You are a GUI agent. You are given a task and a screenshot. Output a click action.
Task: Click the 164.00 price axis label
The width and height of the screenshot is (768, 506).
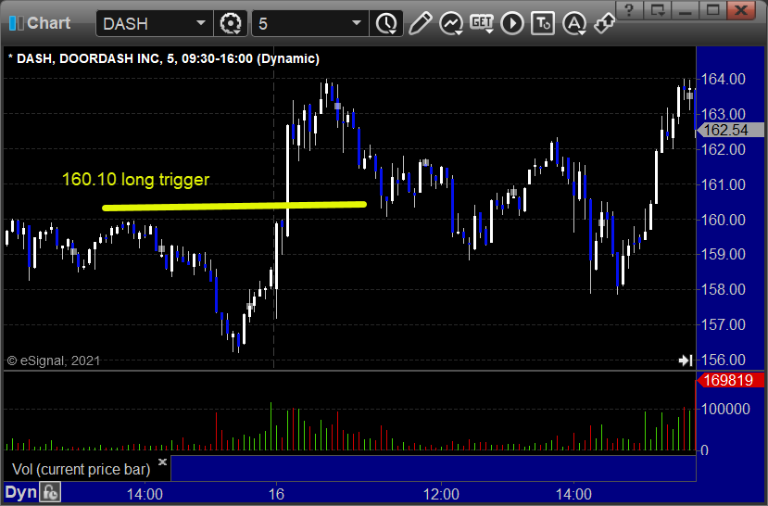pos(723,79)
